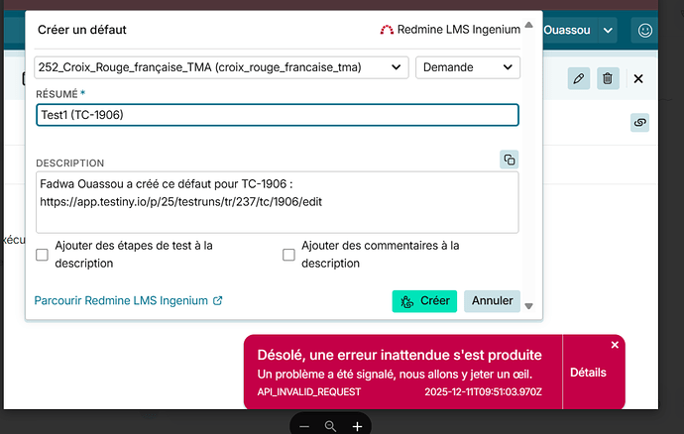Open the project dropdown 252_Croix_Rouge_française_TMA
The image size is (684, 434).
(x=221, y=67)
